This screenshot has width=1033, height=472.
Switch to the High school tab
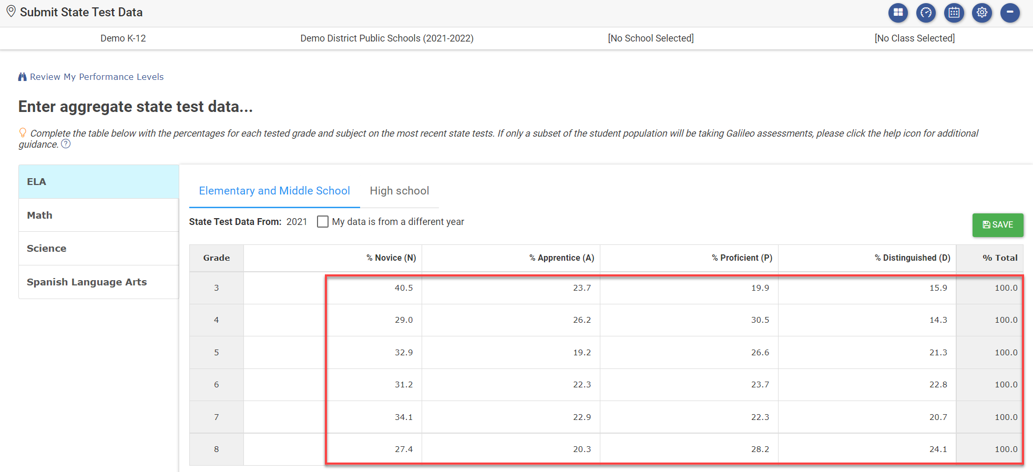coord(399,191)
